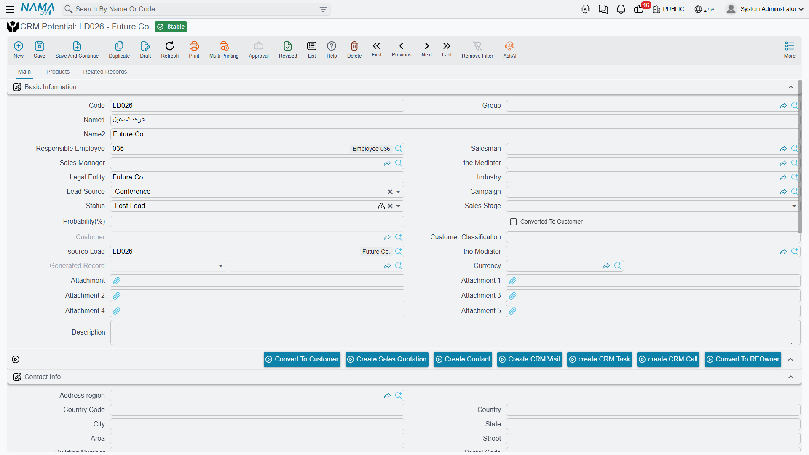Open Help
Viewport: 809px width, 455px height.
tap(332, 50)
